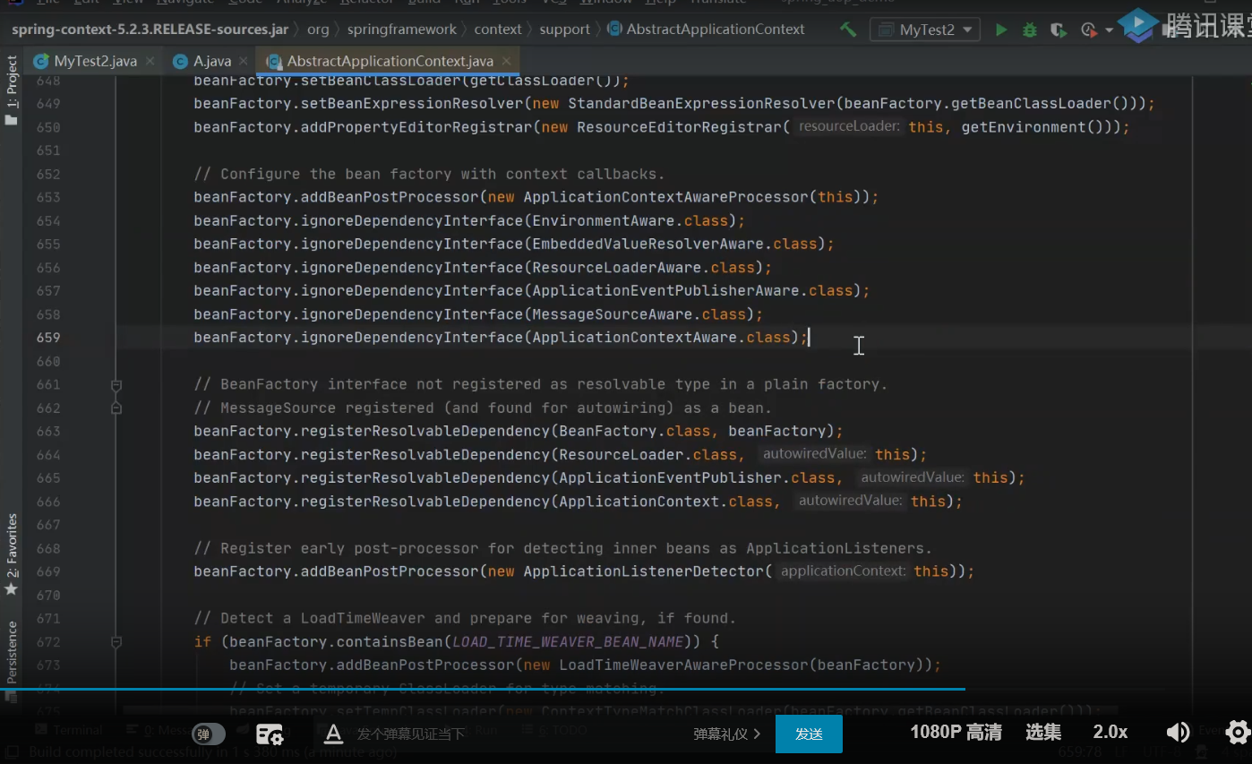The image size is (1252, 764).
Task: Open danmaku settings icon
Action: click(270, 734)
